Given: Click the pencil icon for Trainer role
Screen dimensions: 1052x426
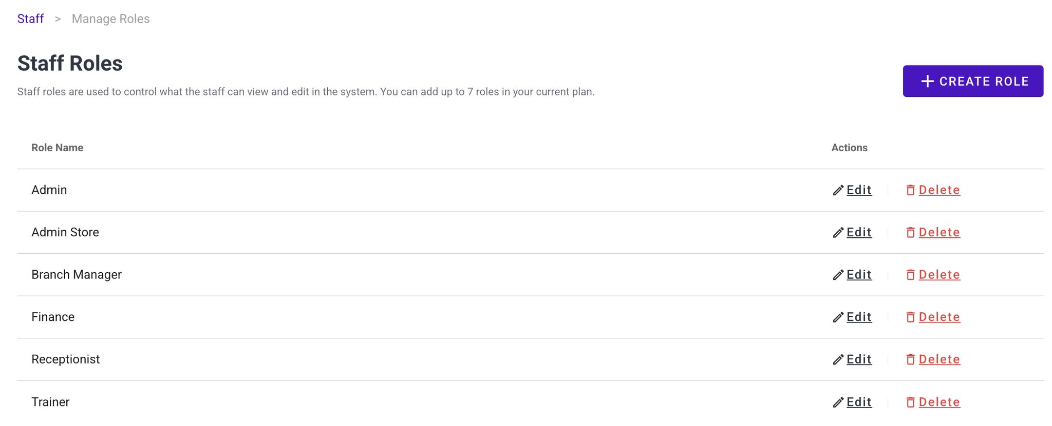Looking at the screenshot, I should click(x=838, y=402).
